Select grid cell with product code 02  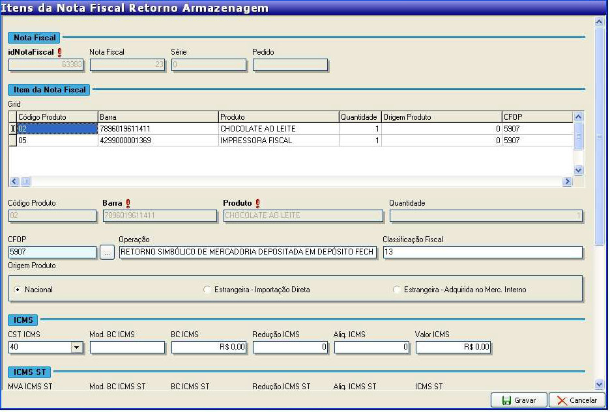coord(57,129)
